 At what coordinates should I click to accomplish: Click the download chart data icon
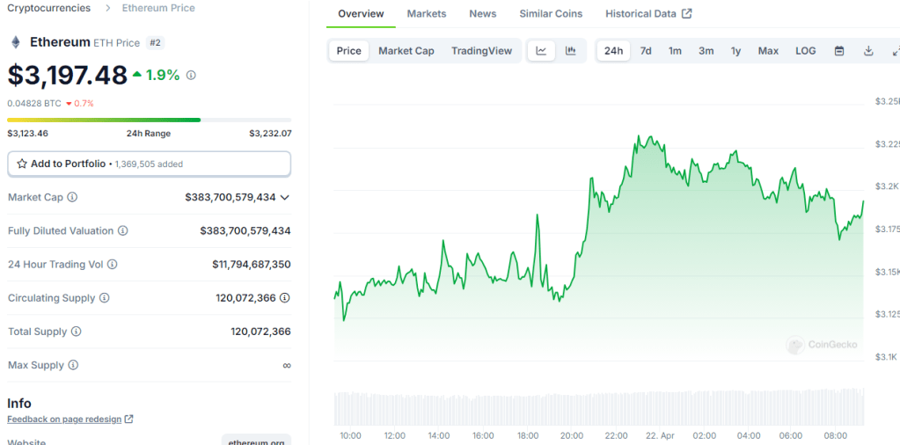coord(868,51)
